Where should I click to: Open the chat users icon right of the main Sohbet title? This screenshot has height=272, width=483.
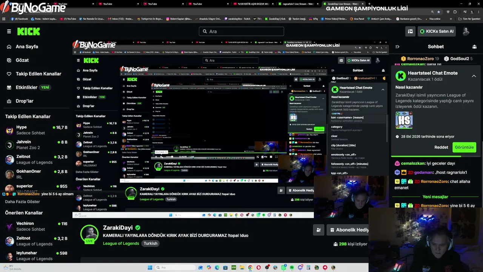(474, 47)
